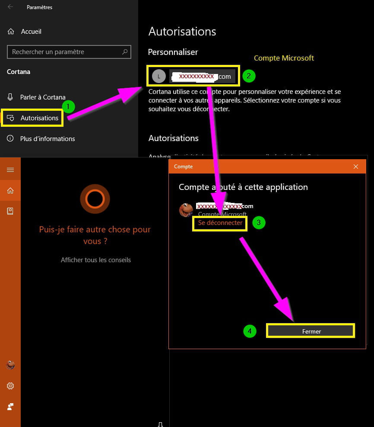Viewport: 374px width, 427px height.
Task: Click the "Puis-je faire autre chose pour vous ?" text
Action: point(95,235)
